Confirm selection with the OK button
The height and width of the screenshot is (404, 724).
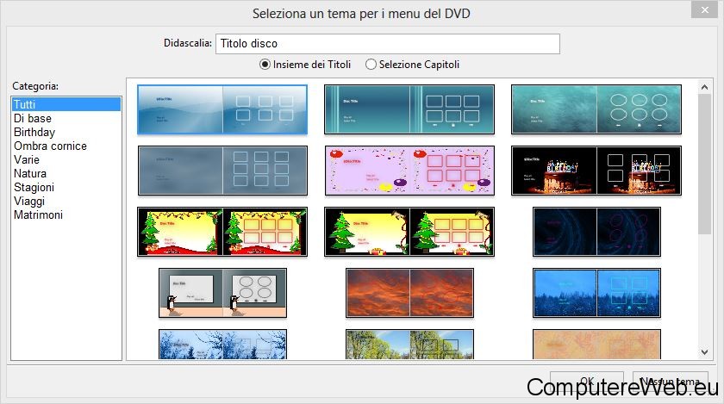click(587, 382)
